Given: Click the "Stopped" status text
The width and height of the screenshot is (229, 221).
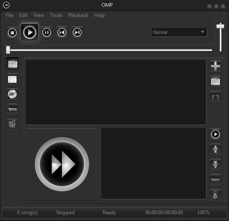Looking at the screenshot, I should [x=65, y=213].
